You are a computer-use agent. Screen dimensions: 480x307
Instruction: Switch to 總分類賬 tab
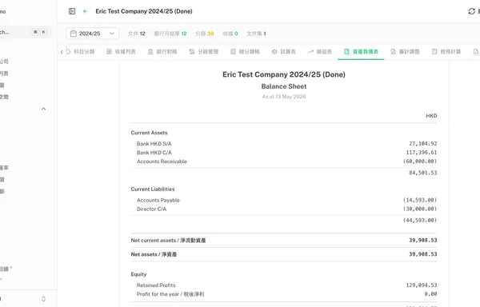point(245,52)
